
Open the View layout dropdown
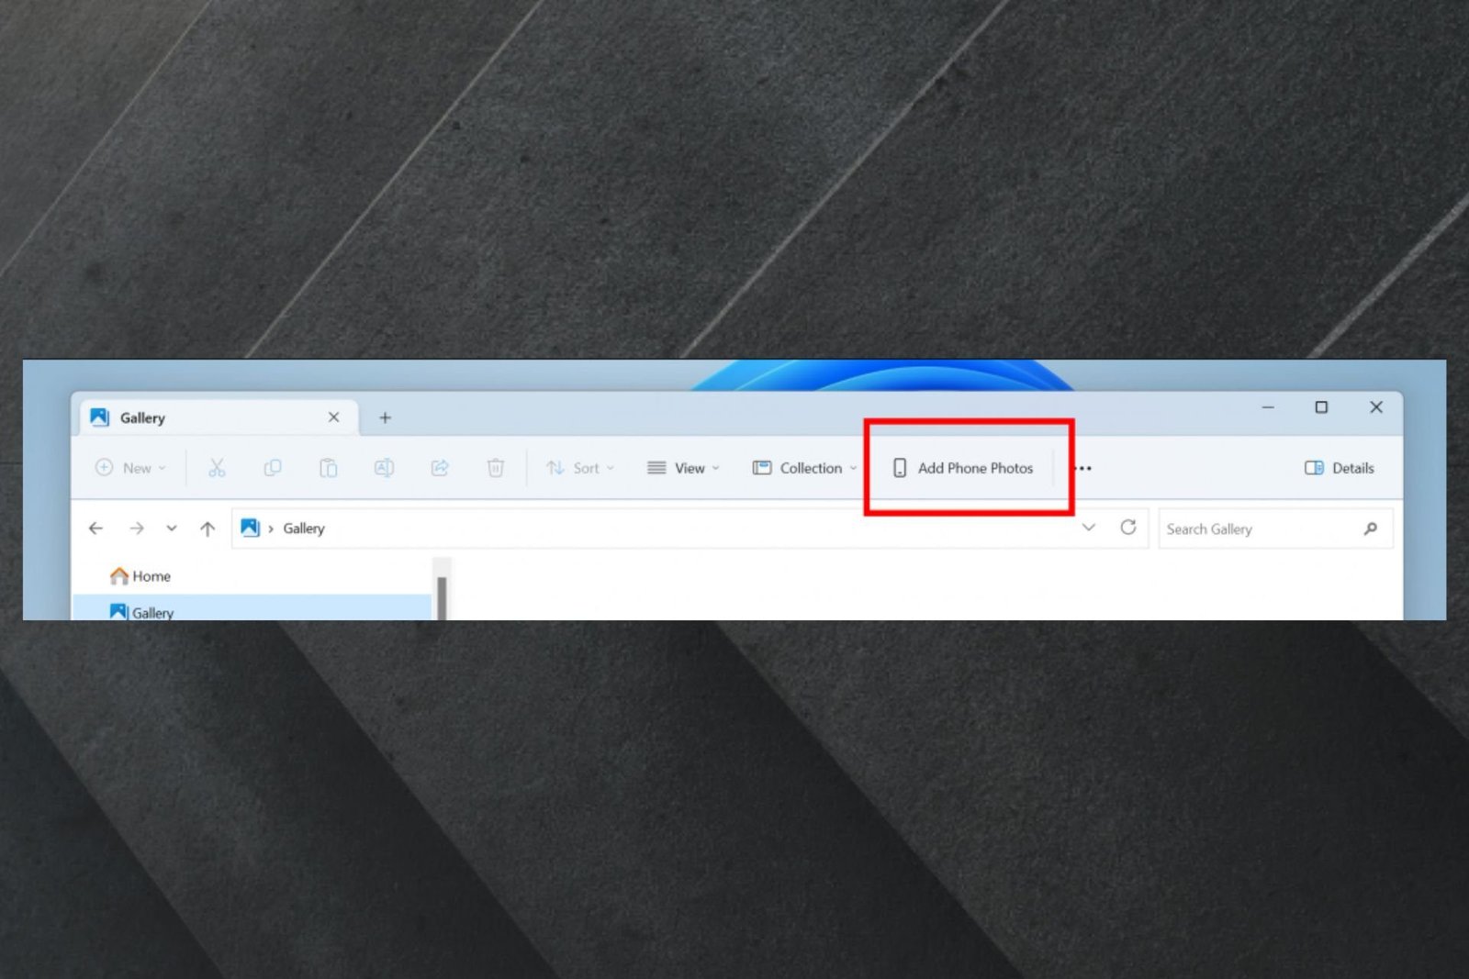point(683,468)
